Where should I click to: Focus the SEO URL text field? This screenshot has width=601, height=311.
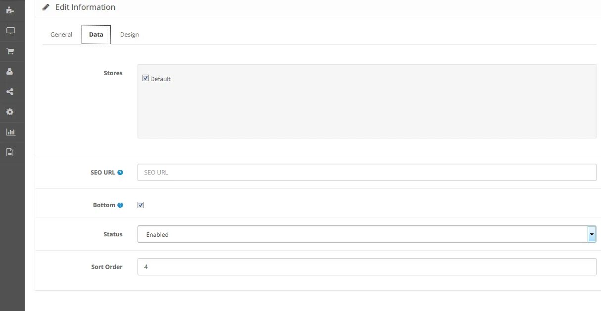367,173
